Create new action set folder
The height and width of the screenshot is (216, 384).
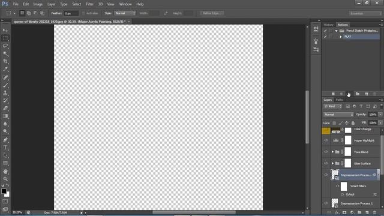(358, 94)
